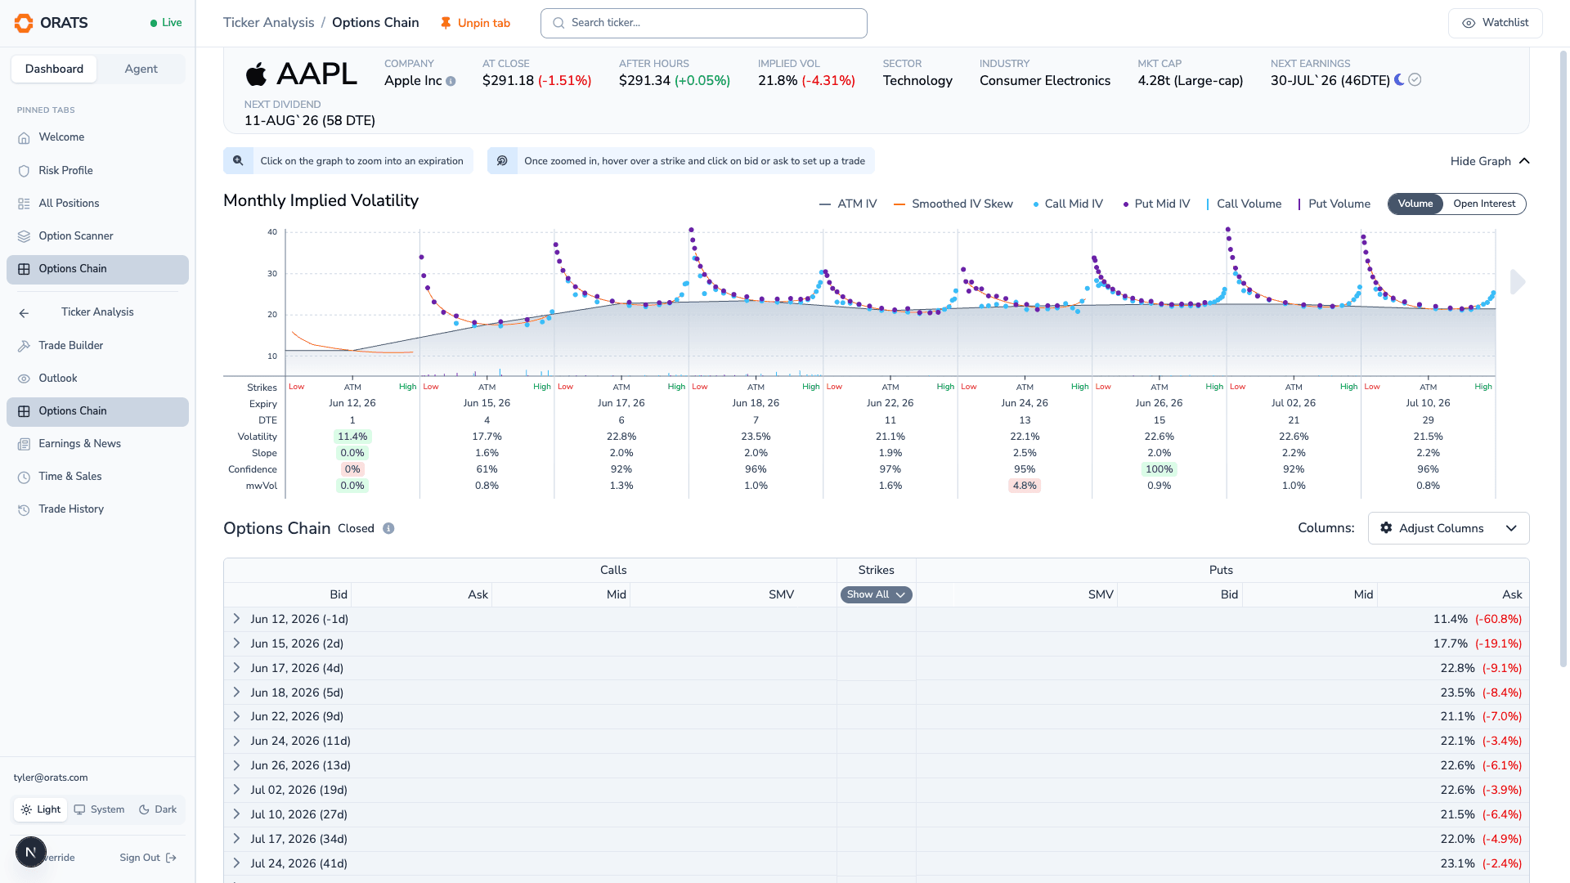The width and height of the screenshot is (1570, 883).
Task: Toggle the ATM IV legend series
Action: (x=848, y=204)
